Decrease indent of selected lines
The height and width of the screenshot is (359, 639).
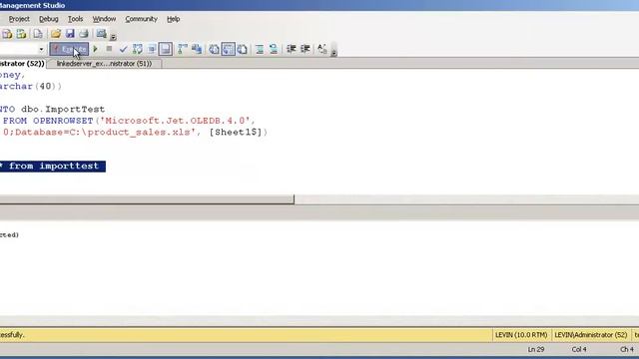pos(291,49)
